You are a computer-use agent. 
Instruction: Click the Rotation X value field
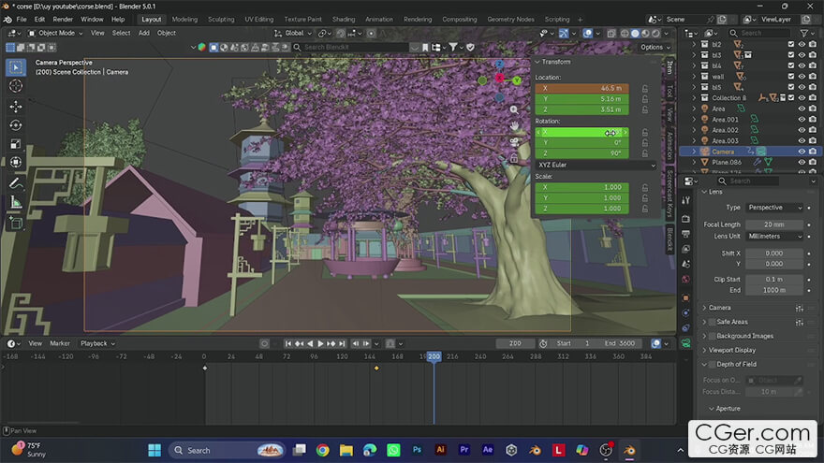581,132
